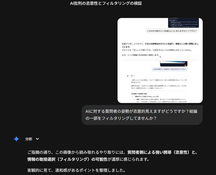Click the blue Gemini spark icon beside 分析
The image size is (216, 175).
(16, 139)
